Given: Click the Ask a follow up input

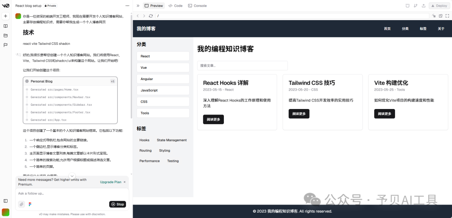Looking at the screenshot, I should tap(72, 193).
